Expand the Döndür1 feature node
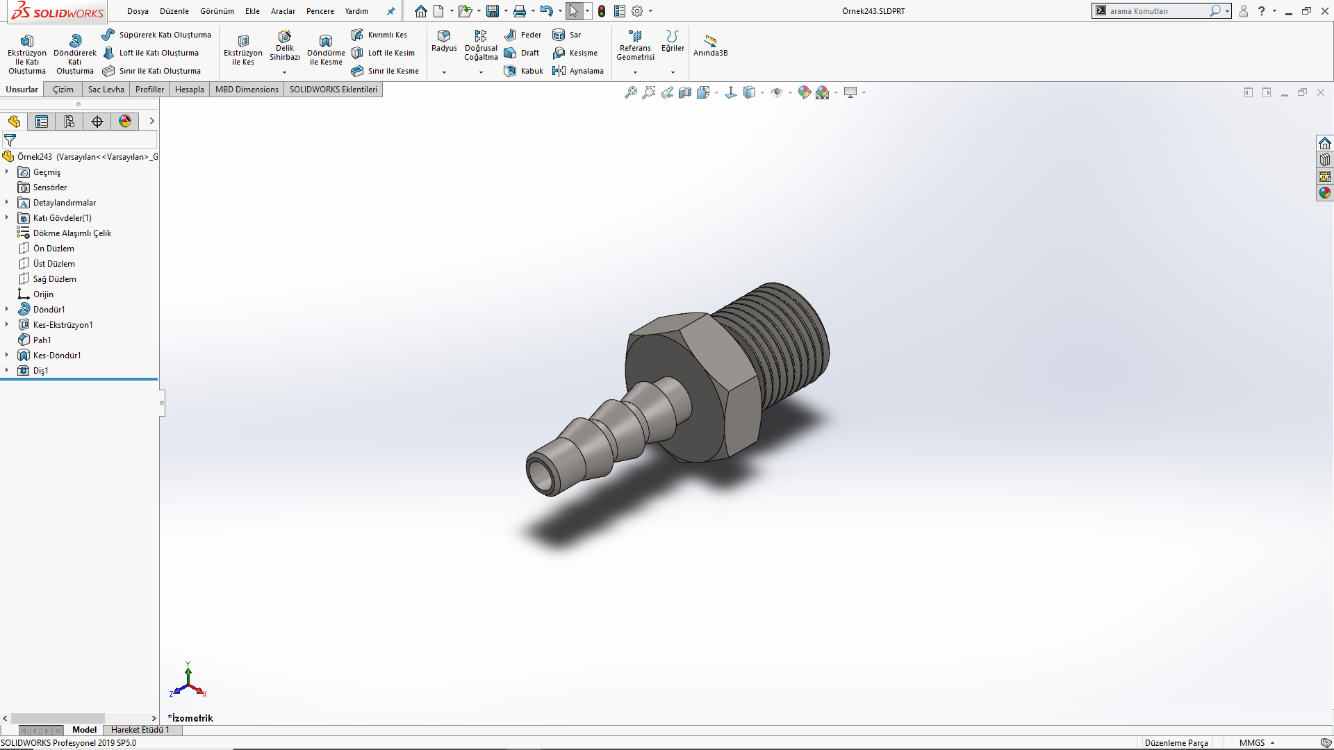The height and width of the screenshot is (750, 1334). [x=7, y=310]
